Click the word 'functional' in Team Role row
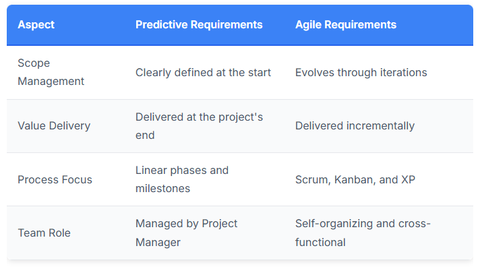The height and width of the screenshot is (271, 480). point(320,243)
